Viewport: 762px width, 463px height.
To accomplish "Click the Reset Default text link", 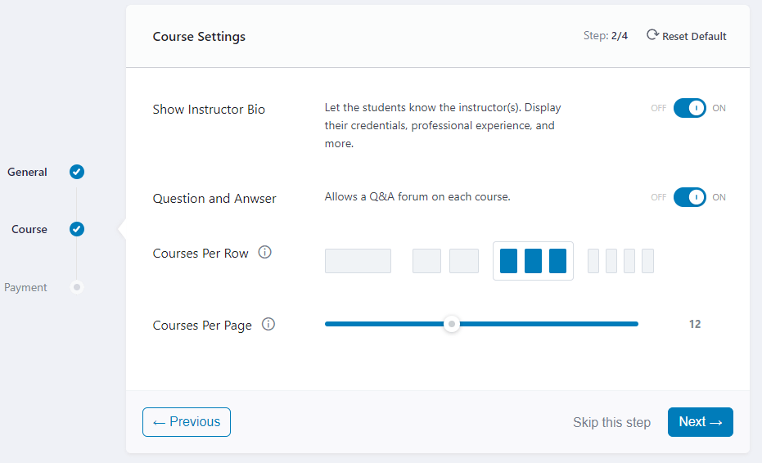I will pyautogui.click(x=694, y=37).
